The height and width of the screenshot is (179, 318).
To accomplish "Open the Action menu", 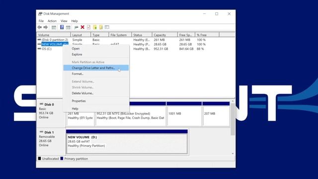I will 52,21.
